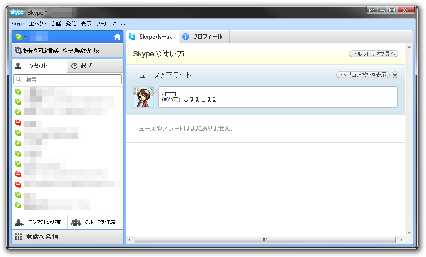Viewport: 426px width, 257px height.
Task: Click the person icon on コンタクト tab
Action: 18,65
